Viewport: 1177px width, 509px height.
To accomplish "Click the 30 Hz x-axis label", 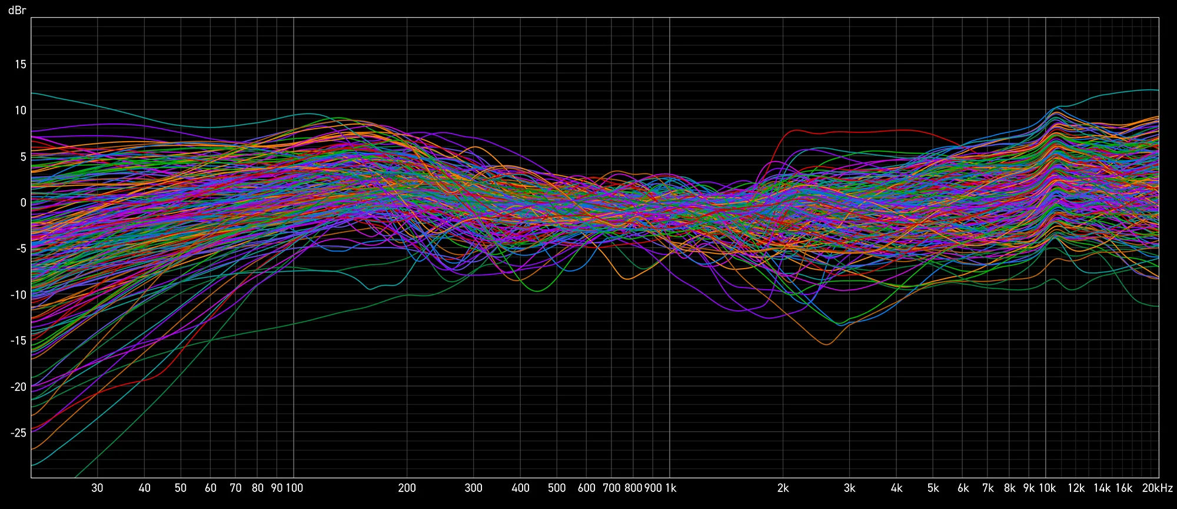I will coord(97,488).
